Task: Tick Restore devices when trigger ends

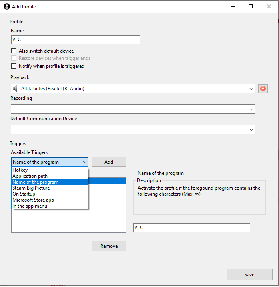Action: (14, 58)
